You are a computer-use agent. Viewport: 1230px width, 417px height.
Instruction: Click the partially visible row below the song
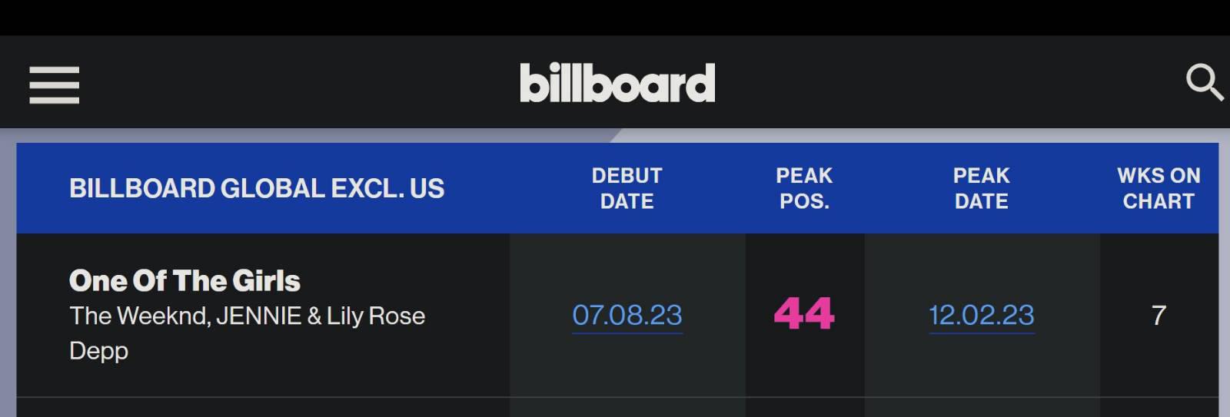pos(617,408)
